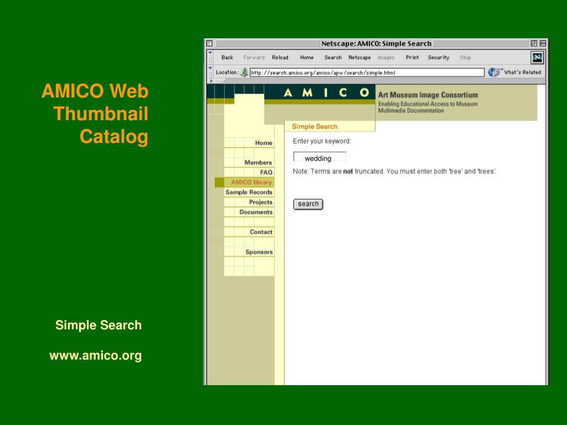Image resolution: width=567 pixels, height=425 pixels.
Task: Click the Simple Search tab heading
Action: click(315, 127)
